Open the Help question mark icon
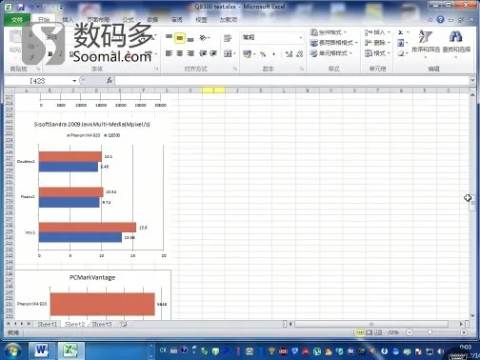Screen dimensions: 480x360 pyautogui.click(x=440, y=19)
